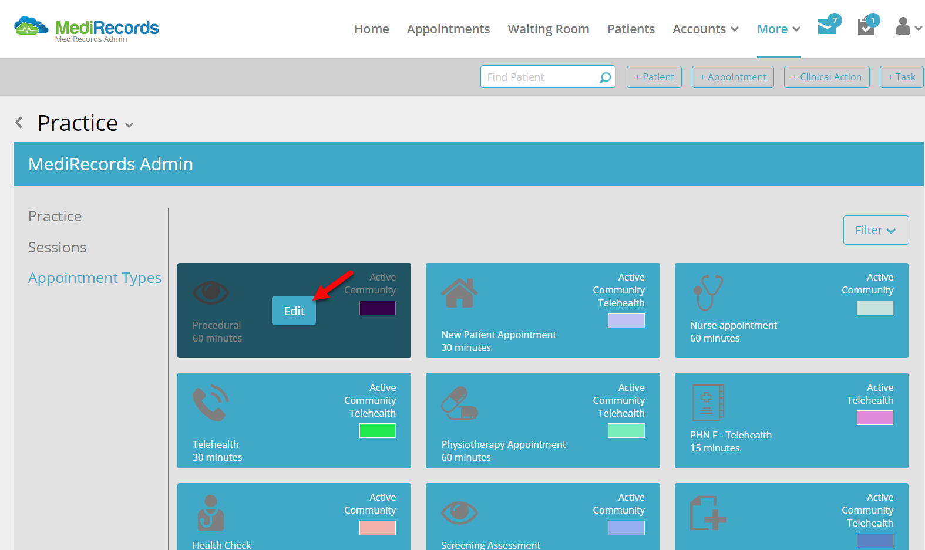This screenshot has width=925, height=550.
Task: Click the Screening Assessment card title
Action: coord(490,545)
